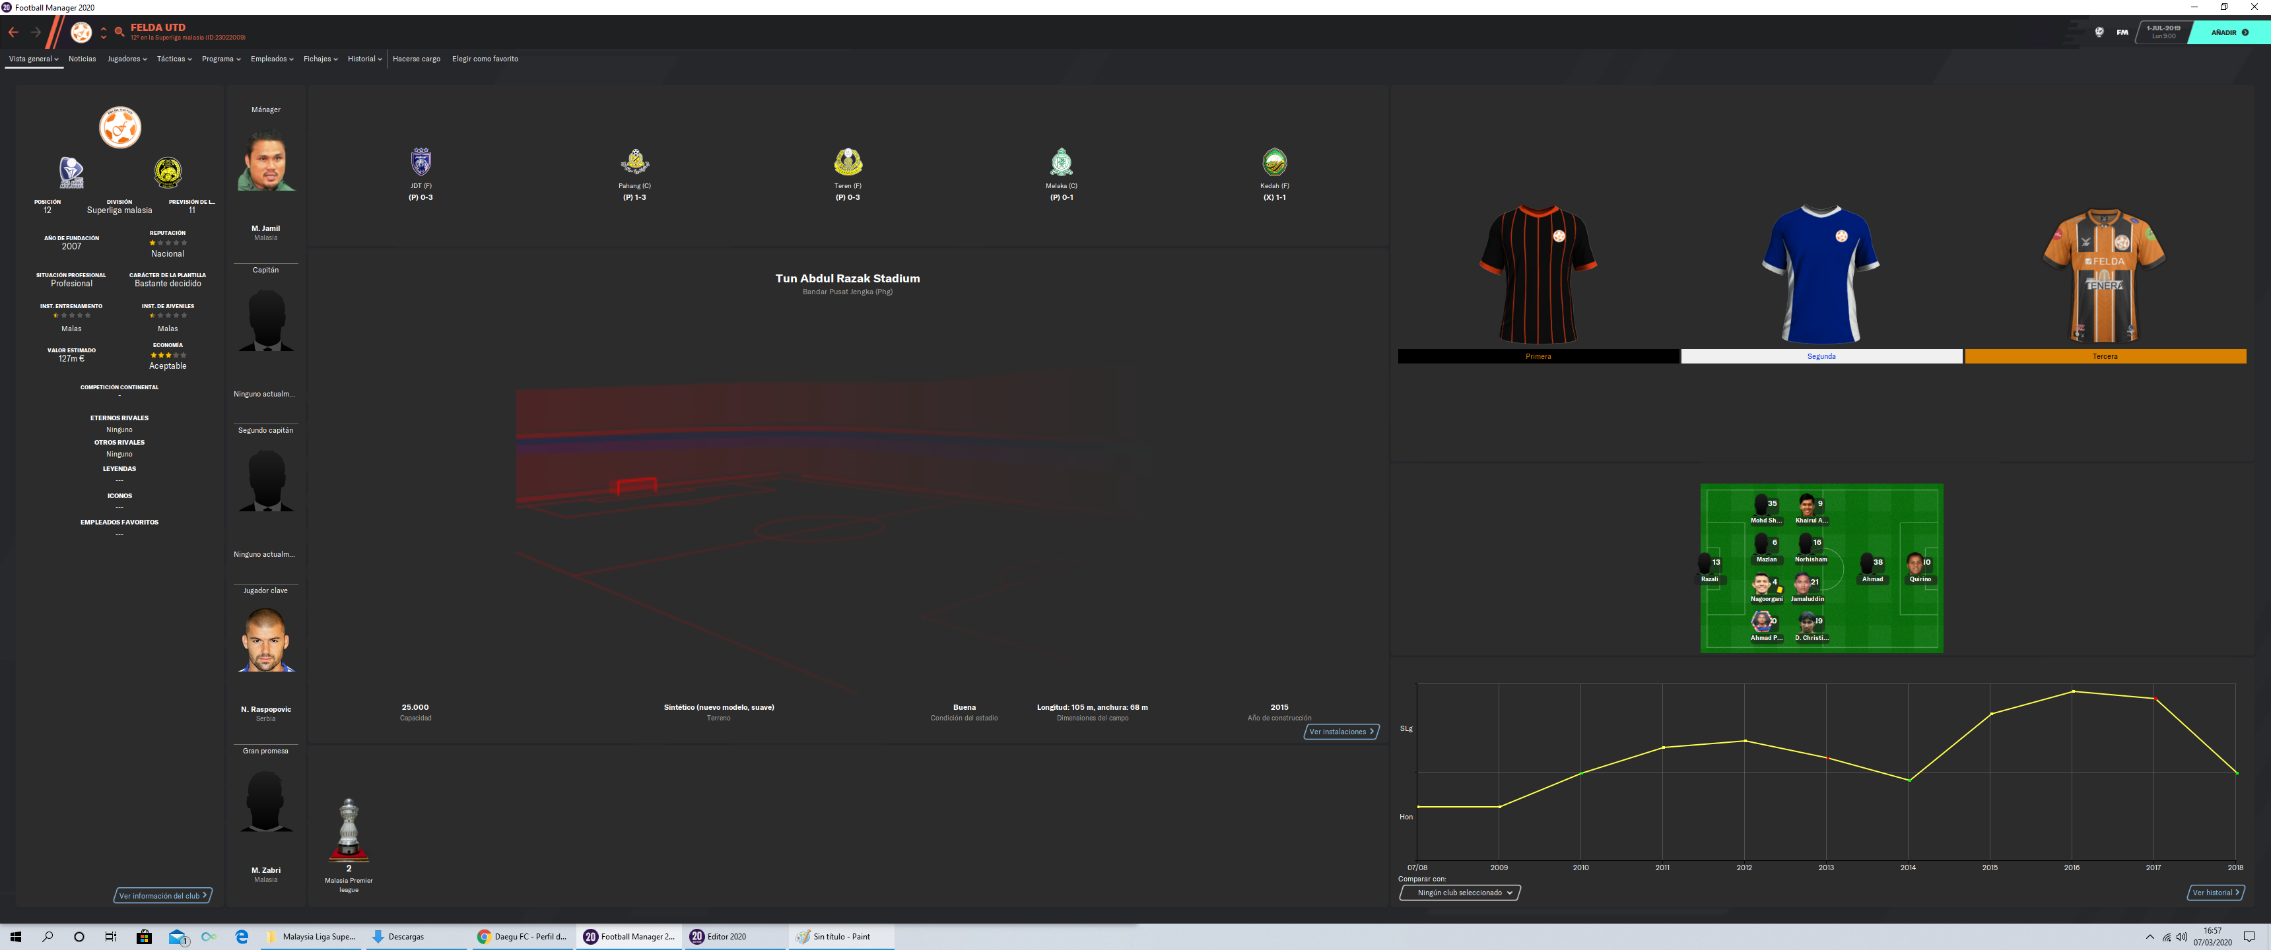Open the Windows Start menu
2271x950 pixels.
click(x=15, y=937)
